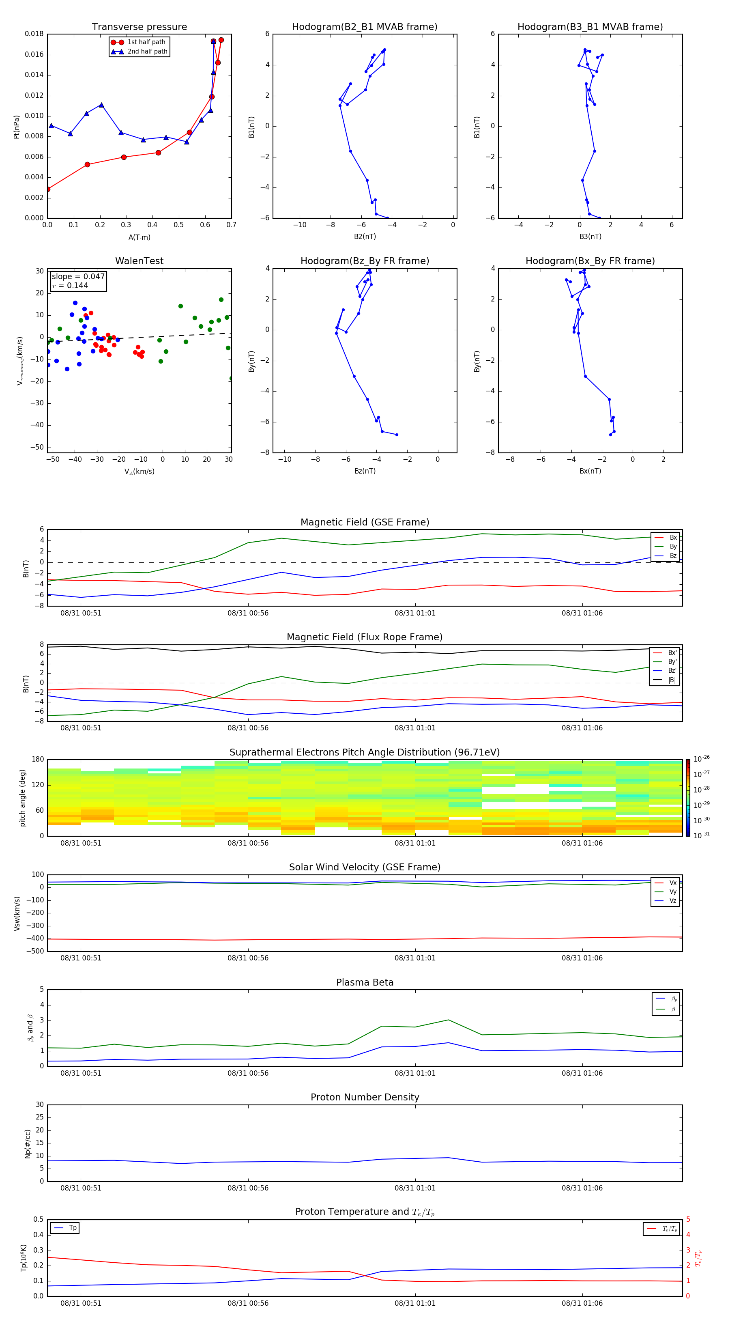Viewport: 730px width, 1339px height.
Task: Click the "Hodogram(Bx_By FR frame)" title
Action: tap(590, 261)
